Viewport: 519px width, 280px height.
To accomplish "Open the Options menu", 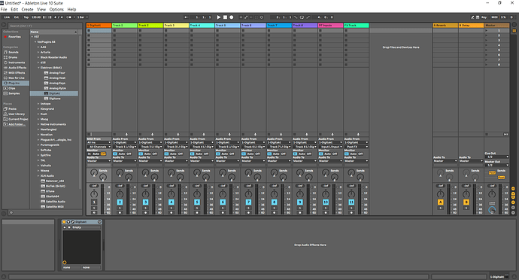I will 56,9.
